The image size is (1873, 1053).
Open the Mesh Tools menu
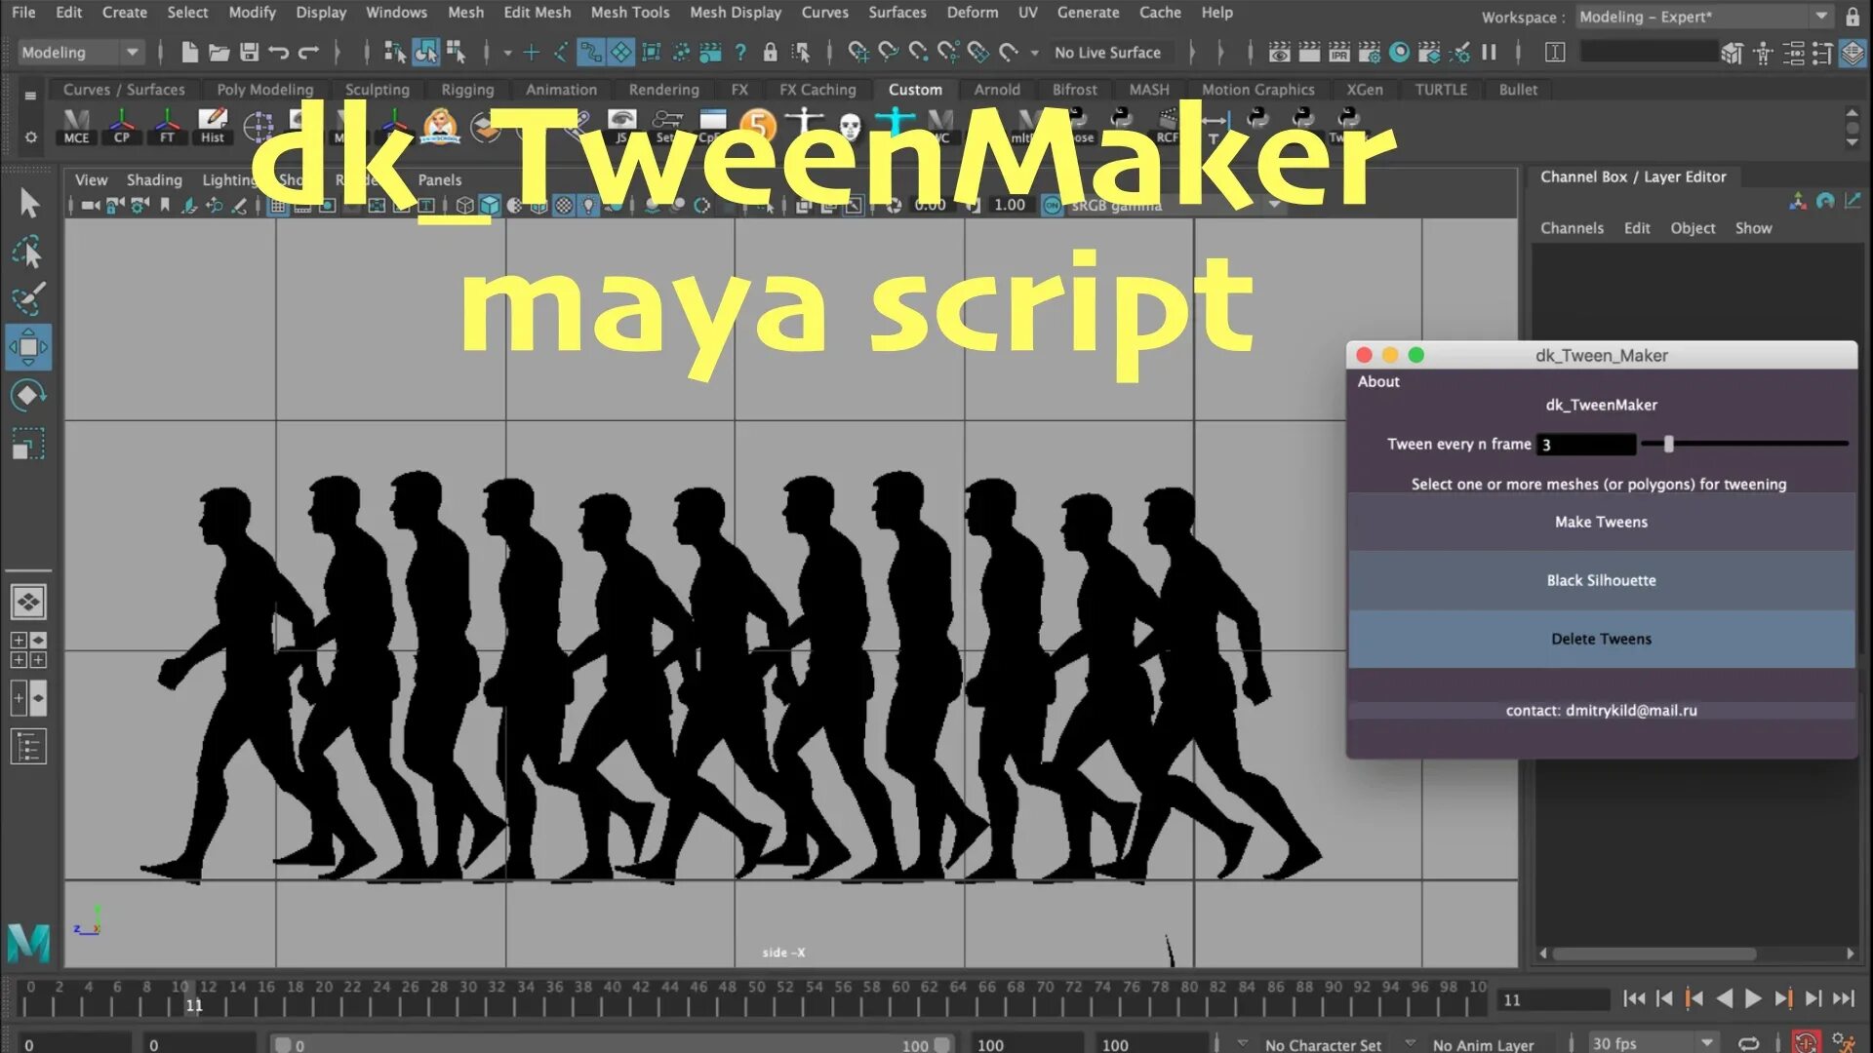pyautogui.click(x=629, y=13)
